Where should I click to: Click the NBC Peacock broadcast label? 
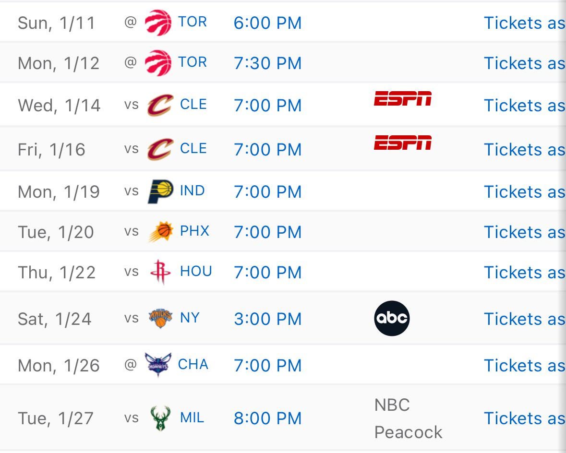point(408,418)
